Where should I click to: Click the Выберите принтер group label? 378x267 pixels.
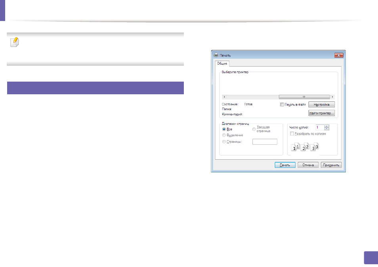pos(235,72)
